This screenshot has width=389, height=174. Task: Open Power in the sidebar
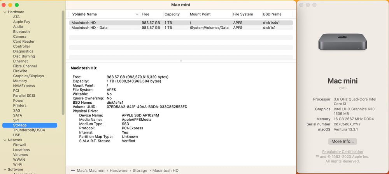pos(18,101)
